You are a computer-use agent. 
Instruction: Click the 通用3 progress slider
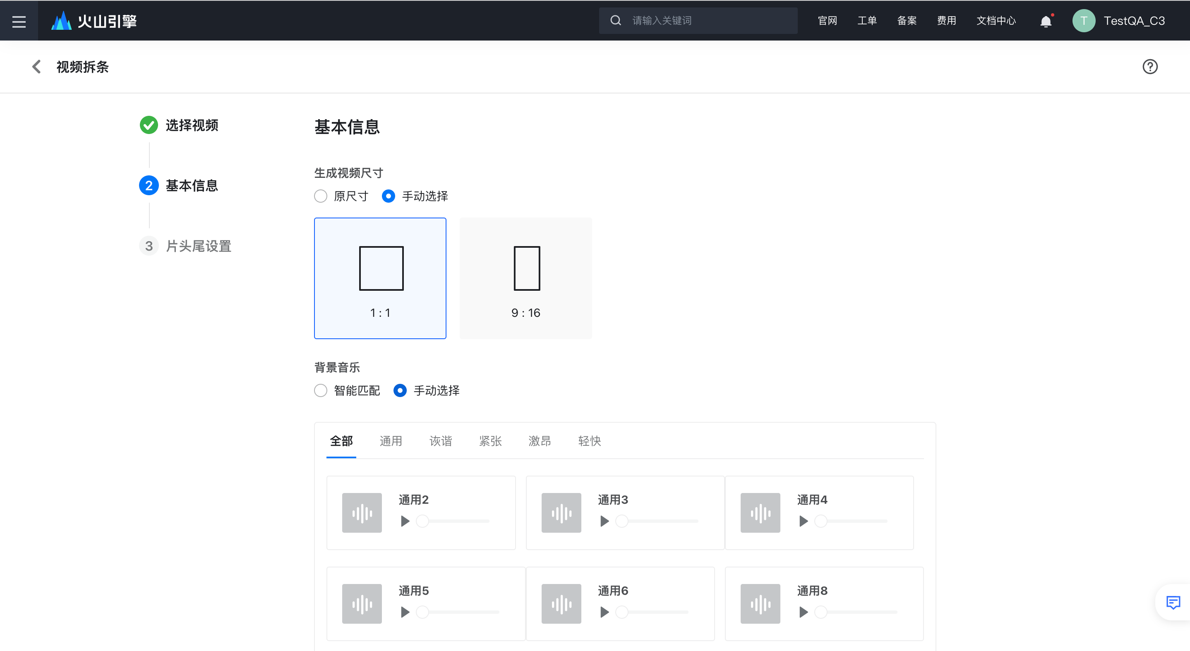(657, 521)
